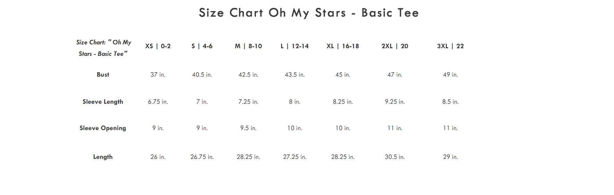Image resolution: width=614 pixels, height=195 pixels.
Task: Click the Length row label
Action: click(103, 157)
